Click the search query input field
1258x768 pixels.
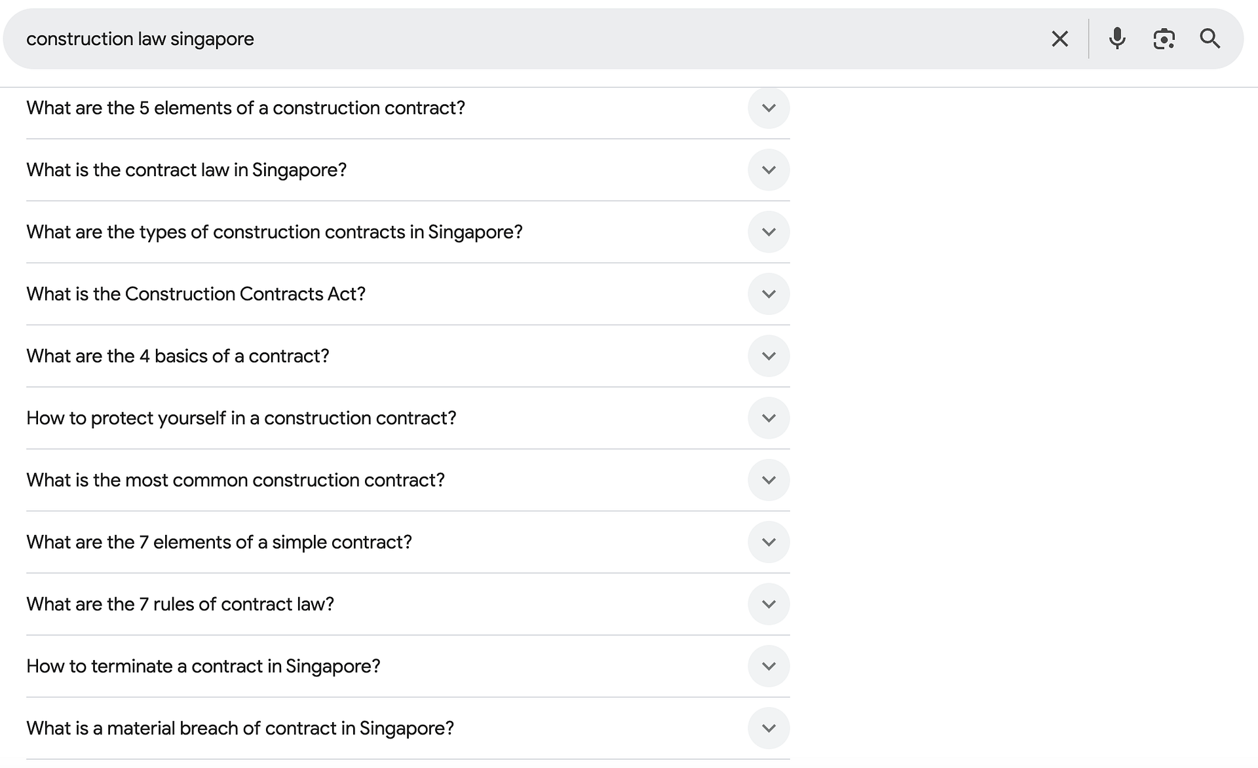tap(524, 39)
